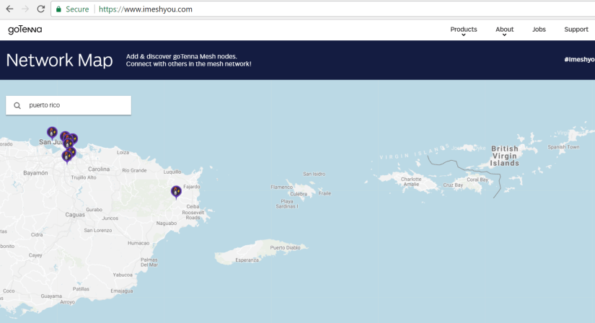Click the Carolina label on the map
Screen dimensions: 595x323
[x=98, y=169]
